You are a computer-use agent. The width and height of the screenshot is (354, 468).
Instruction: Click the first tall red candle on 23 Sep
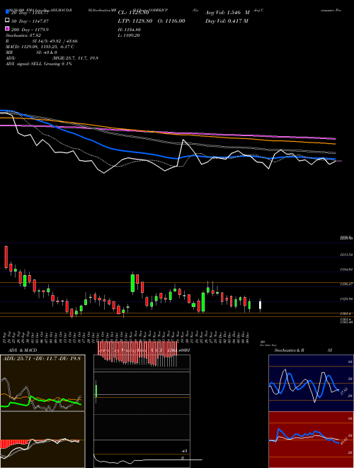pos(6,257)
